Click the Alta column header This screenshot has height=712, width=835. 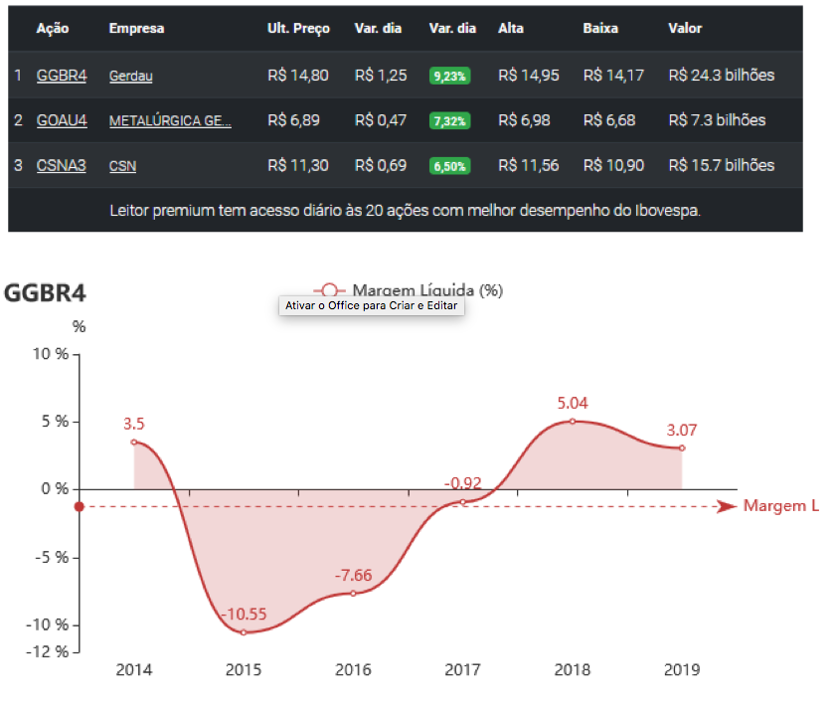point(510,28)
